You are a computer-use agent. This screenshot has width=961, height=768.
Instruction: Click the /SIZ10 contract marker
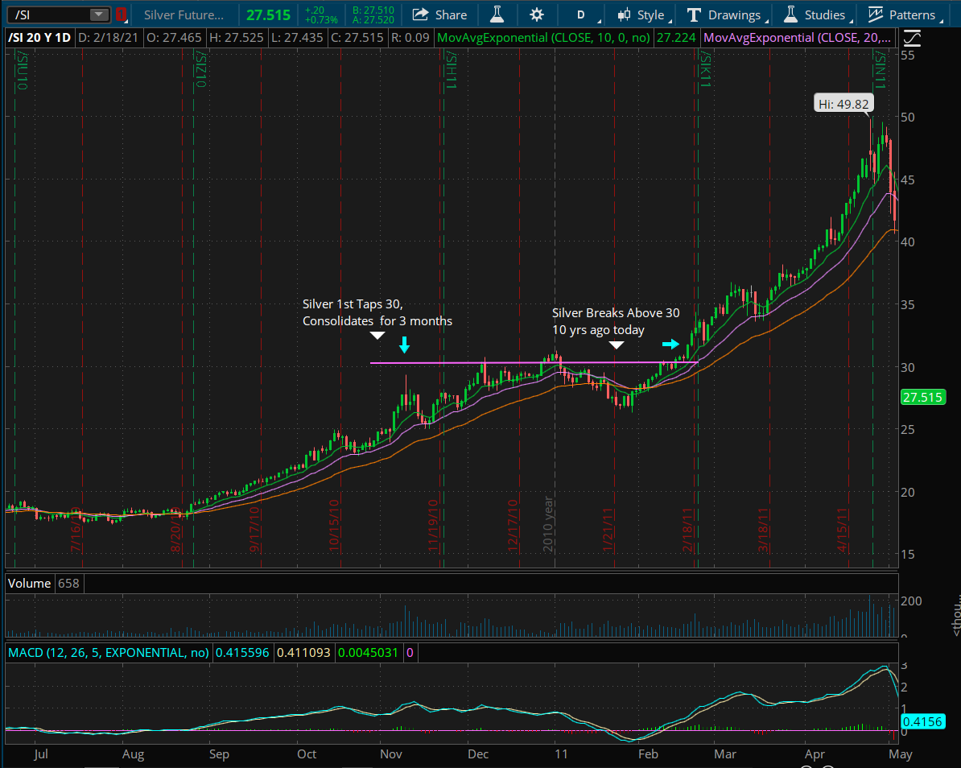201,70
